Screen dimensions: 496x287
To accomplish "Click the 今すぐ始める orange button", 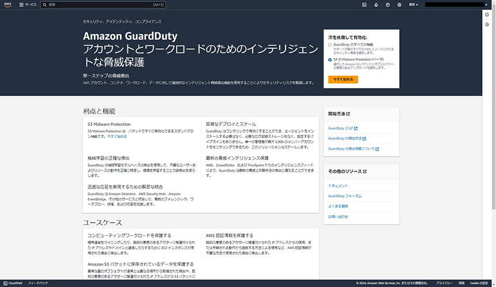I will pos(343,79).
